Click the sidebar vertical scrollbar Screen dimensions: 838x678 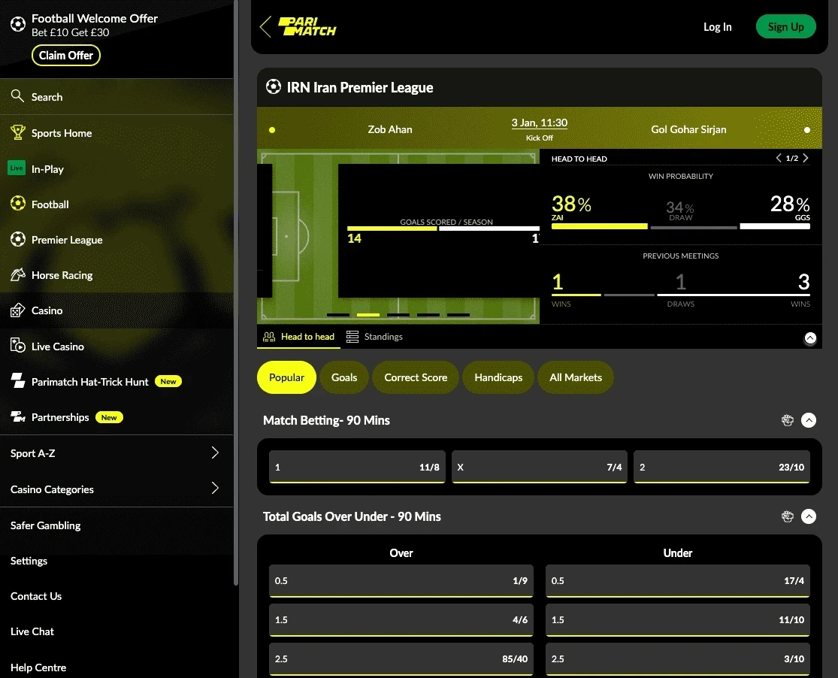[x=236, y=292]
